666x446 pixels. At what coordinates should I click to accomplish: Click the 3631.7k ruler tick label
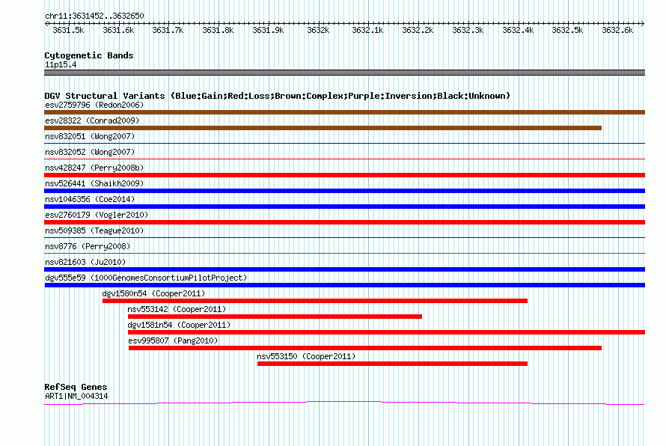[168, 30]
